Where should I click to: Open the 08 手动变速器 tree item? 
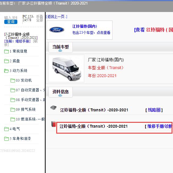pos(30,100)
